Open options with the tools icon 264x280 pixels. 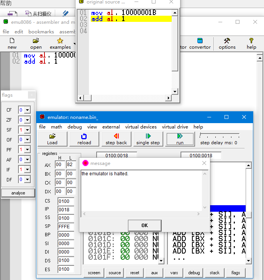(227, 41)
